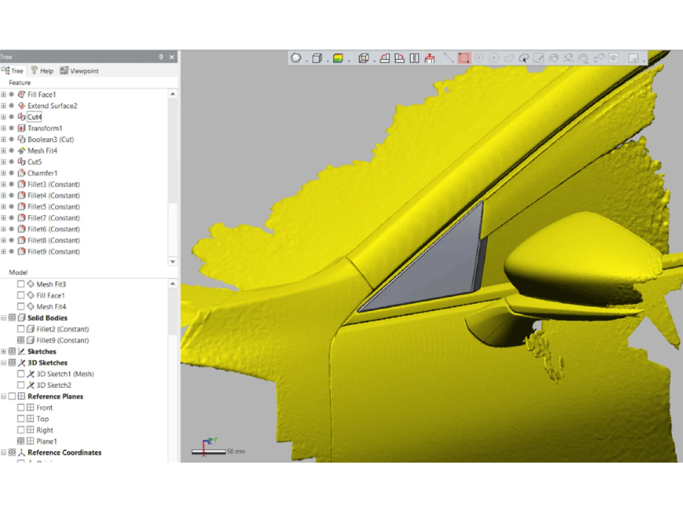Collapse the Solid Bodies group
Image resolution: width=683 pixels, height=512 pixels.
[x=4, y=318]
